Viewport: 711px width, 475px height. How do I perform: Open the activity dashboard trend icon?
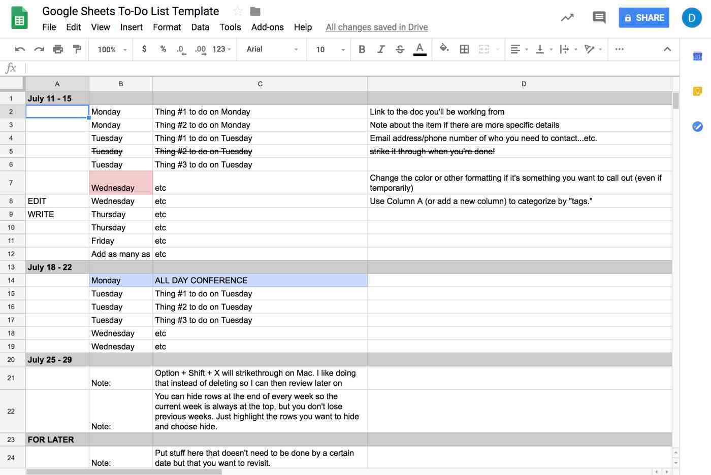(x=567, y=18)
